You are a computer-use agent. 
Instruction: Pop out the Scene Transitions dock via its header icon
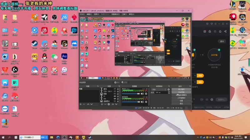tap(169, 86)
